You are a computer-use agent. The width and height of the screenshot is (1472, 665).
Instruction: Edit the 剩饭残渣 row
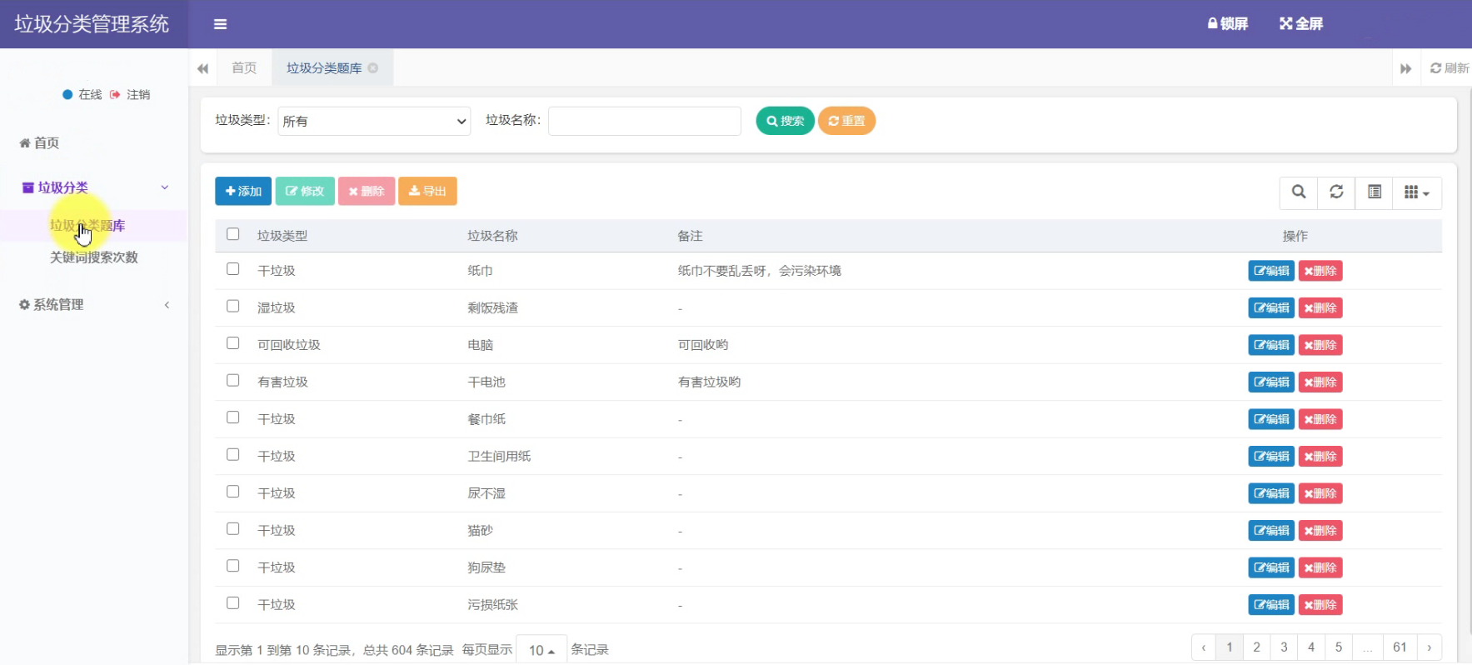[1271, 308]
